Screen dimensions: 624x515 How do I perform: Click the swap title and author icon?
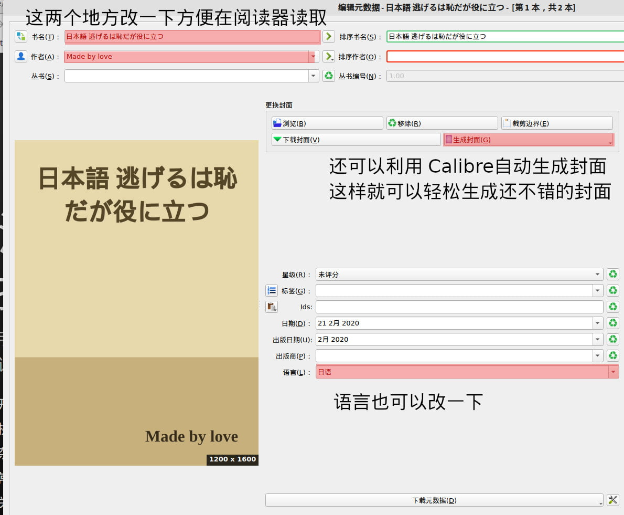point(21,36)
